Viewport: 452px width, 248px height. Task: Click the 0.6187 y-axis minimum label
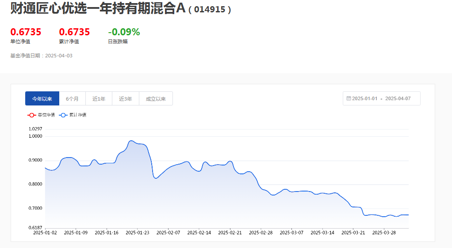pyautogui.click(x=35, y=228)
